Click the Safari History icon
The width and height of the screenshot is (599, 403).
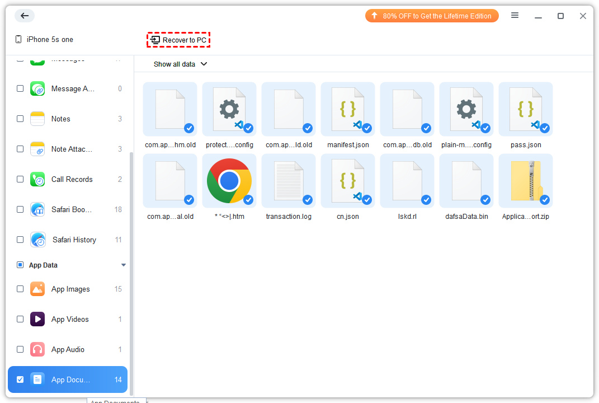tap(38, 240)
